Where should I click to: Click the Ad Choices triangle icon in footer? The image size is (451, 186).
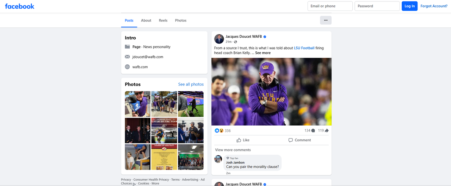[x=134, y=184]
